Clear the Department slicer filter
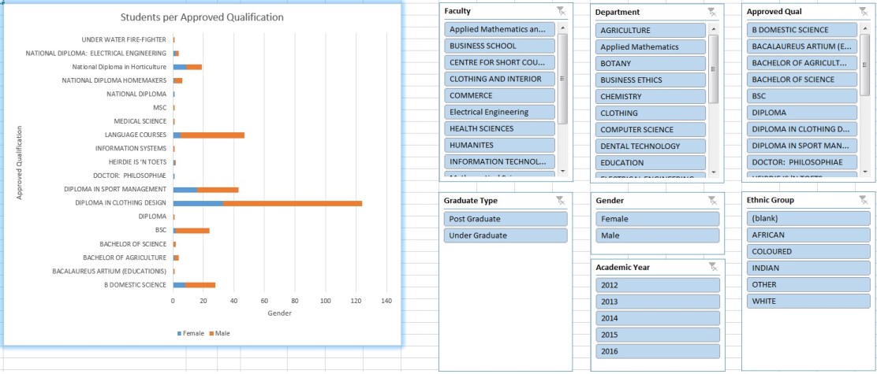877x374 pixels. pos(711,12)
